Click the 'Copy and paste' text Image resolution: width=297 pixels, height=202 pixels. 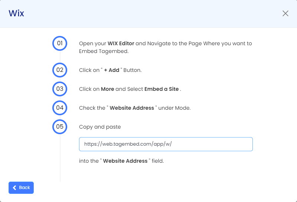(x=100, y=127)
